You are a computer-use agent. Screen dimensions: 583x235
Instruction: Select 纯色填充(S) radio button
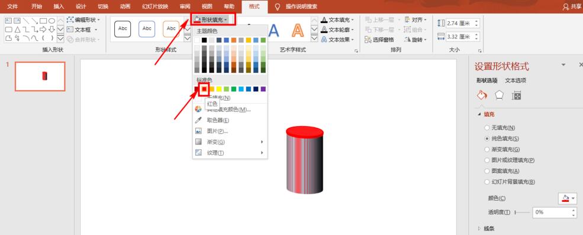(x=487, y=139)
